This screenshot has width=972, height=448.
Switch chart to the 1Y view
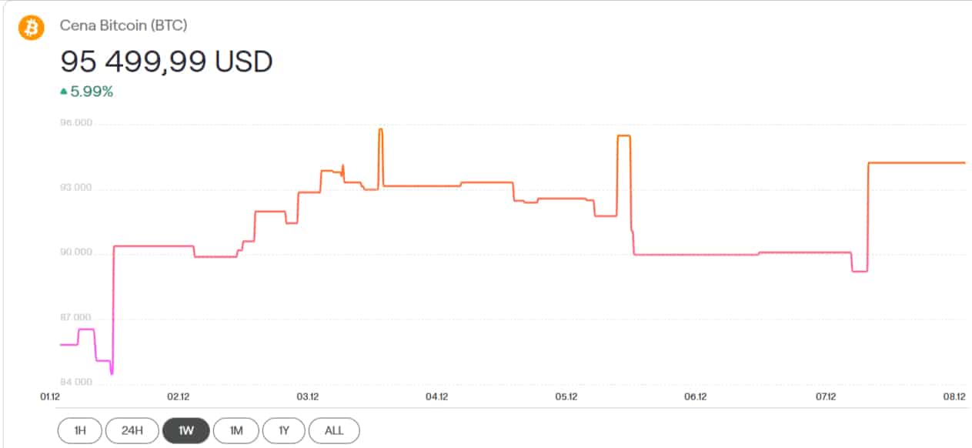click(x=284, y=430)
